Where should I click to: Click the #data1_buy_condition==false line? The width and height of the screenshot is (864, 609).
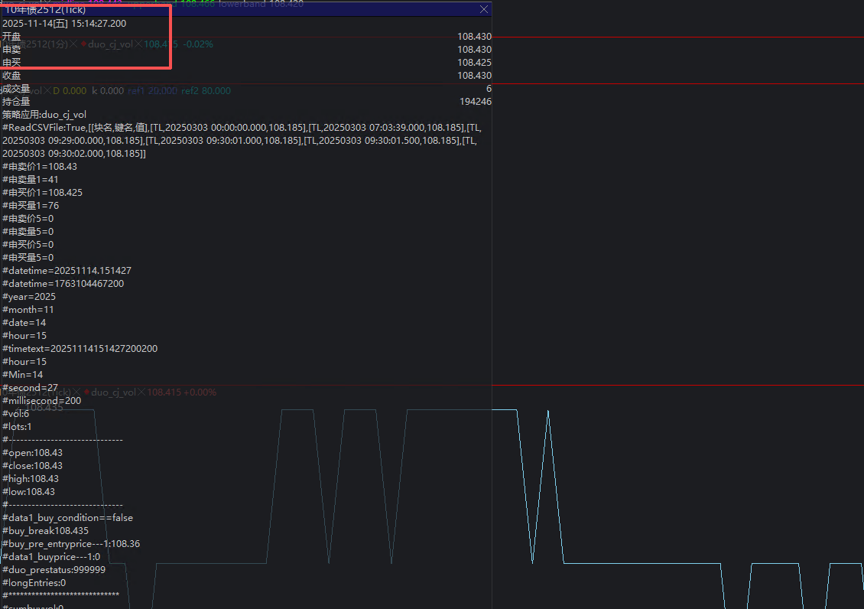coord(67,518)
